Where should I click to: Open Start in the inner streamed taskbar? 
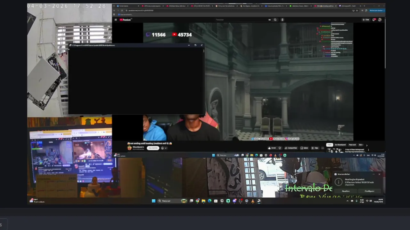coord(213,155)
